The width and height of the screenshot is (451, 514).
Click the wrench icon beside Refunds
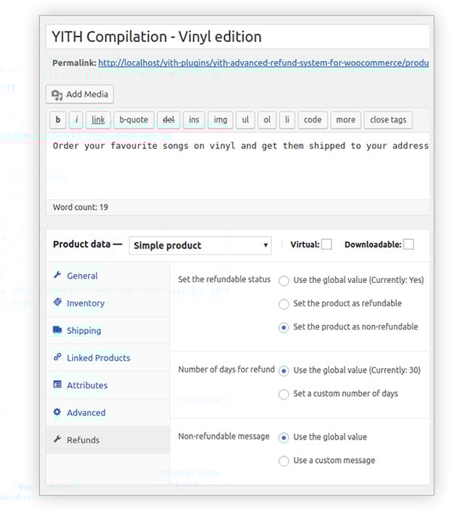[x=57, y=439]
